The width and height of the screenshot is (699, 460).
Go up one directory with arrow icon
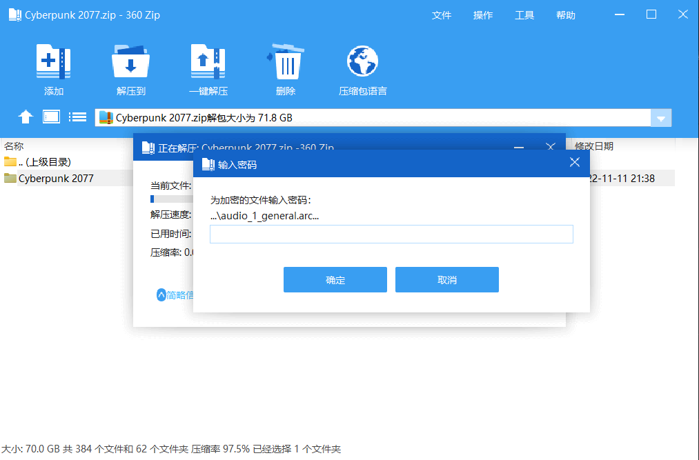(x=26, y=117)
